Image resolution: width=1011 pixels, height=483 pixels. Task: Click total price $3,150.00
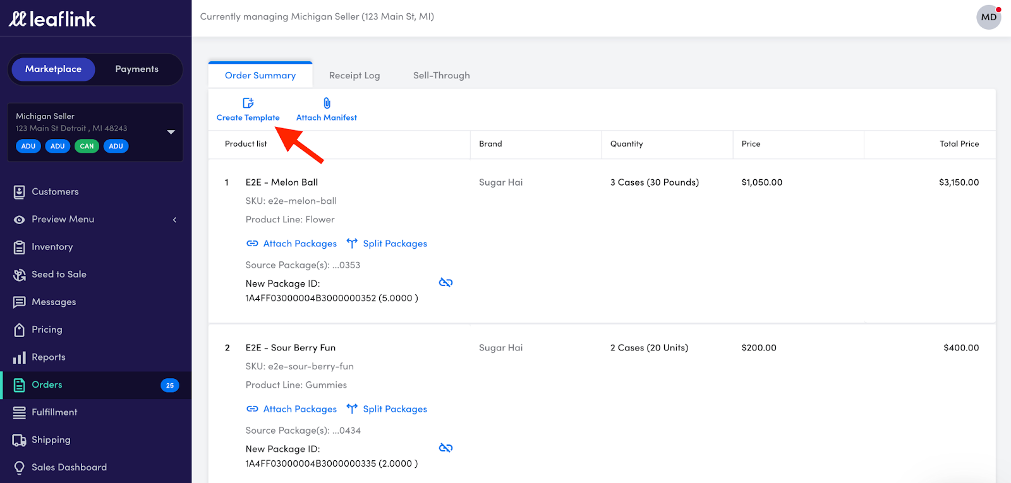tap(959, 182)
